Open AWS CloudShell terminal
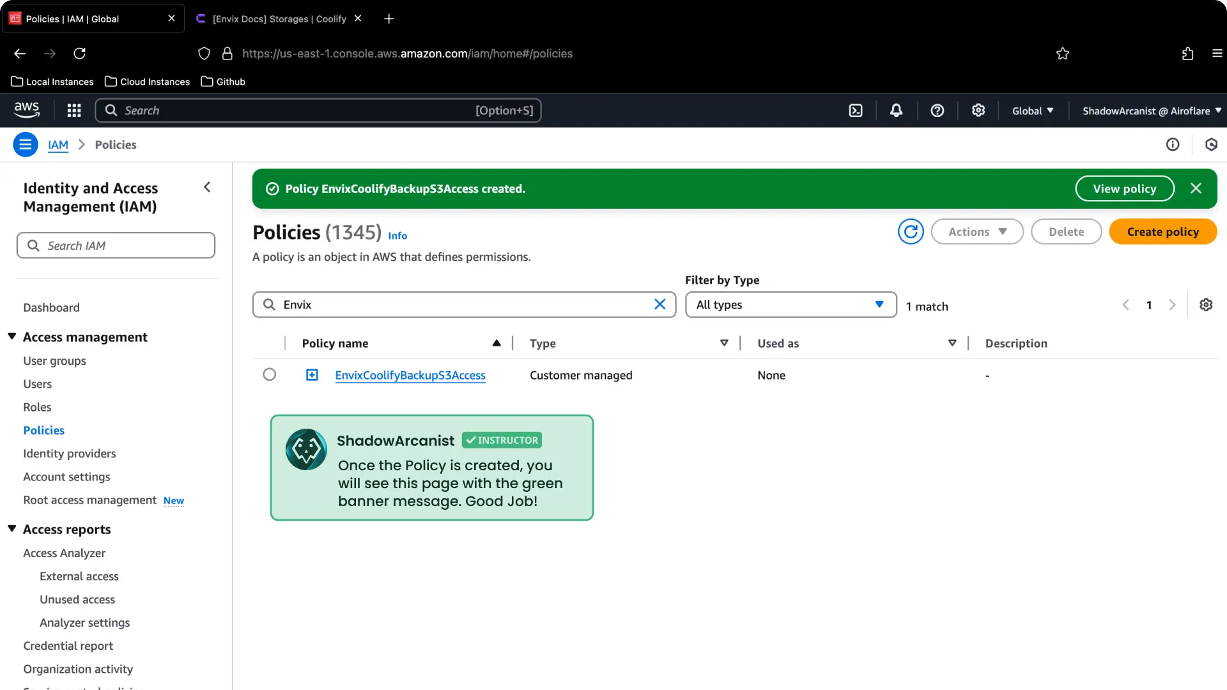The width and height of the screenshot is (1227, 690). pos(855,111)
